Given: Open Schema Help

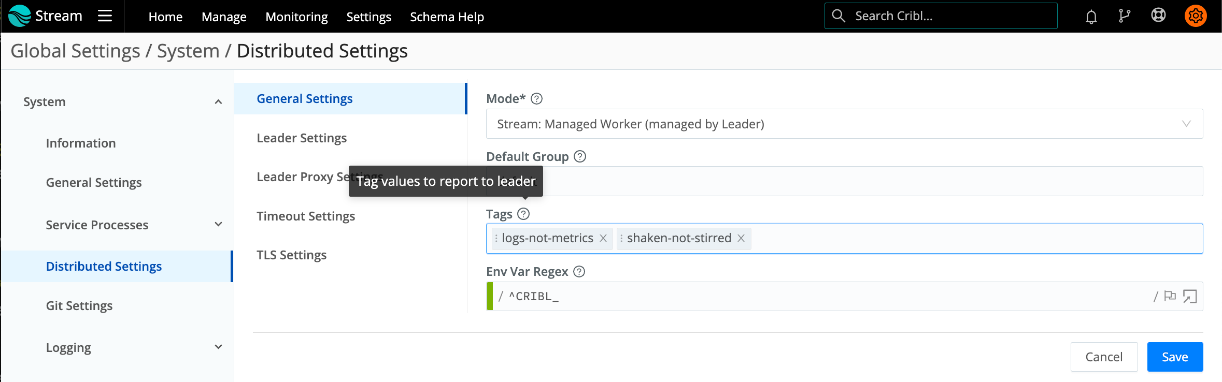Looking at the screenshot, I should point(447,17).
